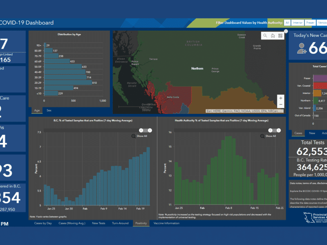The width and height of the screenshot is (327, 245).
Task: Open the Vaccine Information tab
Action: pyautogui.click(x=166, y=223)
